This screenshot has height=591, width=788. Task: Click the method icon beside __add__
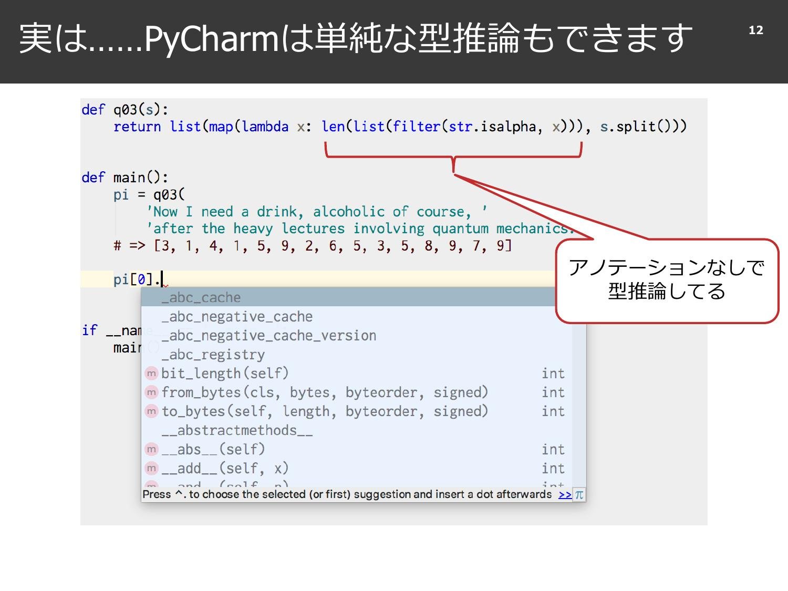151,468
